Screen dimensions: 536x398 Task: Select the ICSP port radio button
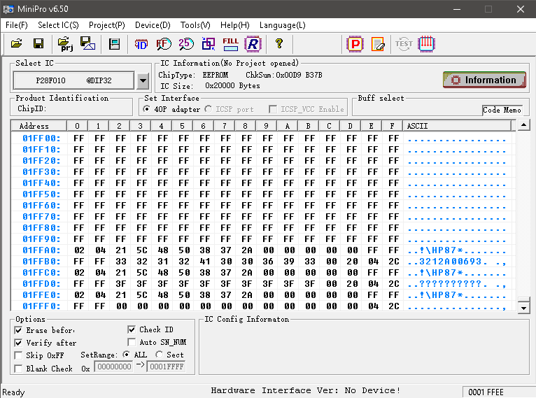click(x=209, y=109)
